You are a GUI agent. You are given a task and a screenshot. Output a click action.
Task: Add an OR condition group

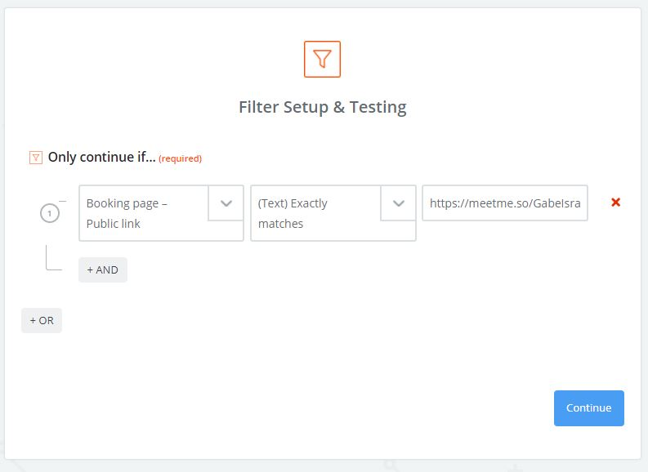(x=42, y=320)
